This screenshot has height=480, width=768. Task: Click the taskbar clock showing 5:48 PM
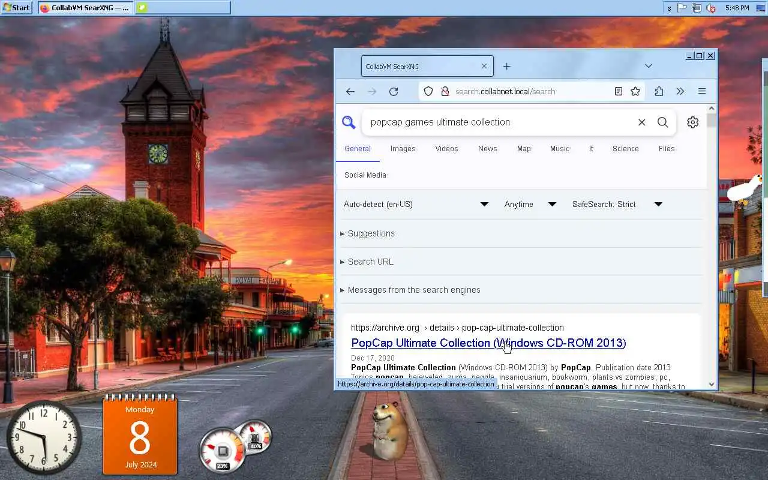point(737,8)
